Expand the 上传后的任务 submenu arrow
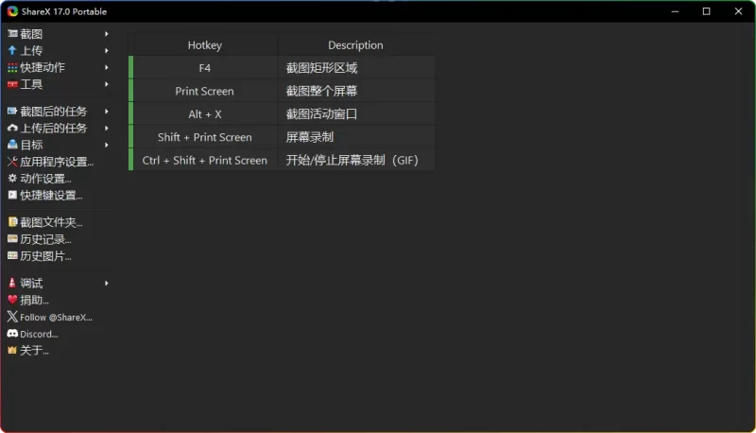The height and width of the screenshot is (433, 756). (107, 129)
